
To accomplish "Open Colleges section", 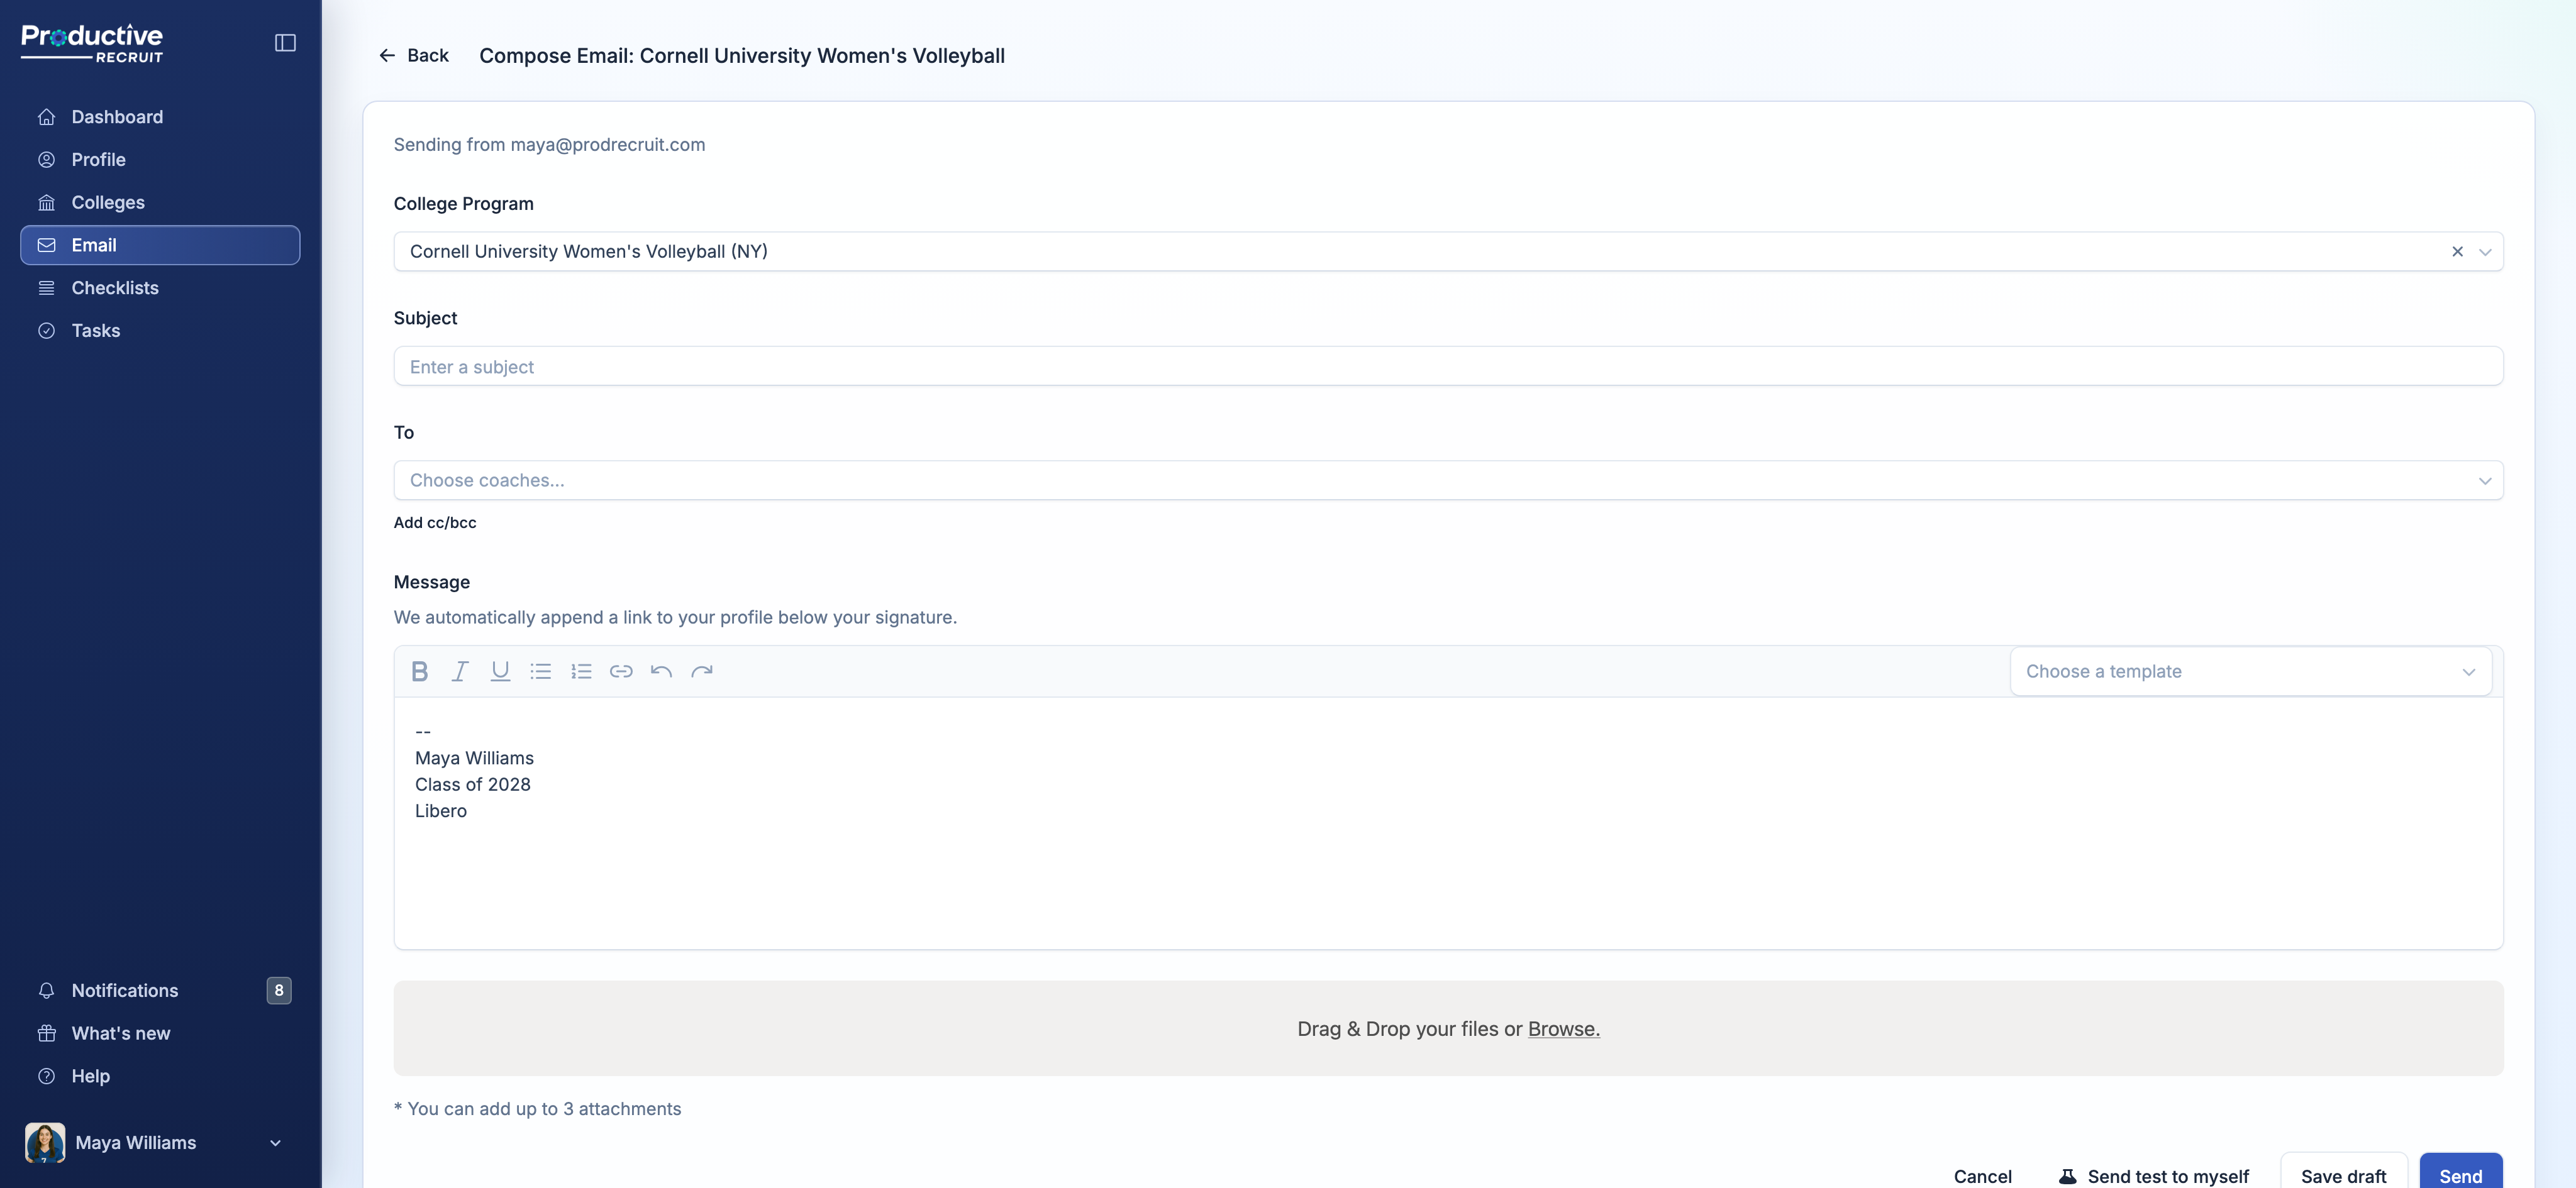I will (x=160, y=203).
